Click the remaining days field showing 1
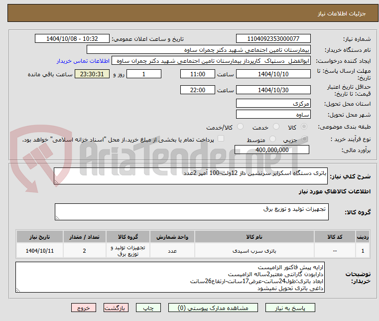Viewport: 379px width, 321px height. tap(144, 74)
